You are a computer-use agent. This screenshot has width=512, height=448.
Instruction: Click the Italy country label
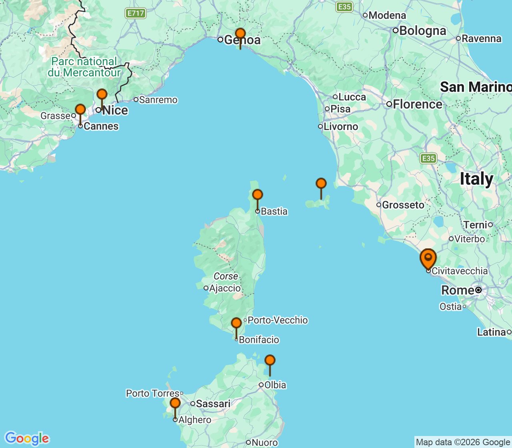click(476, 179)
